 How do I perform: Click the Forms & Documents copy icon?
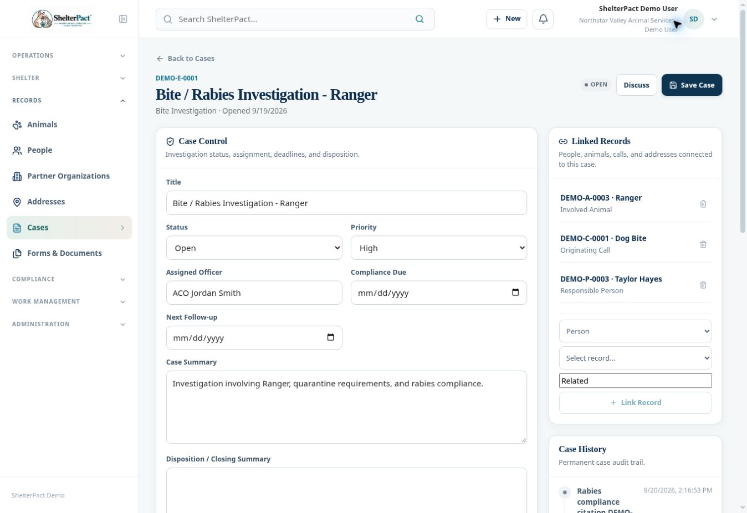click(17, 253)
